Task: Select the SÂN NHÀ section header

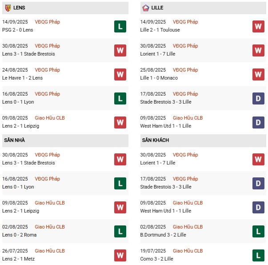Action: pos(65,141)
